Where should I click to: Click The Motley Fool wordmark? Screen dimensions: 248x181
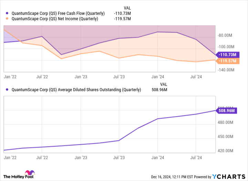18,177
